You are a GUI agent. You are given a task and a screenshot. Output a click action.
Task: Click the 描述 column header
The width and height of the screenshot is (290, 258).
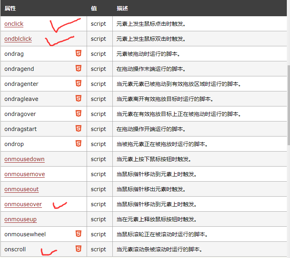point(122,8)
